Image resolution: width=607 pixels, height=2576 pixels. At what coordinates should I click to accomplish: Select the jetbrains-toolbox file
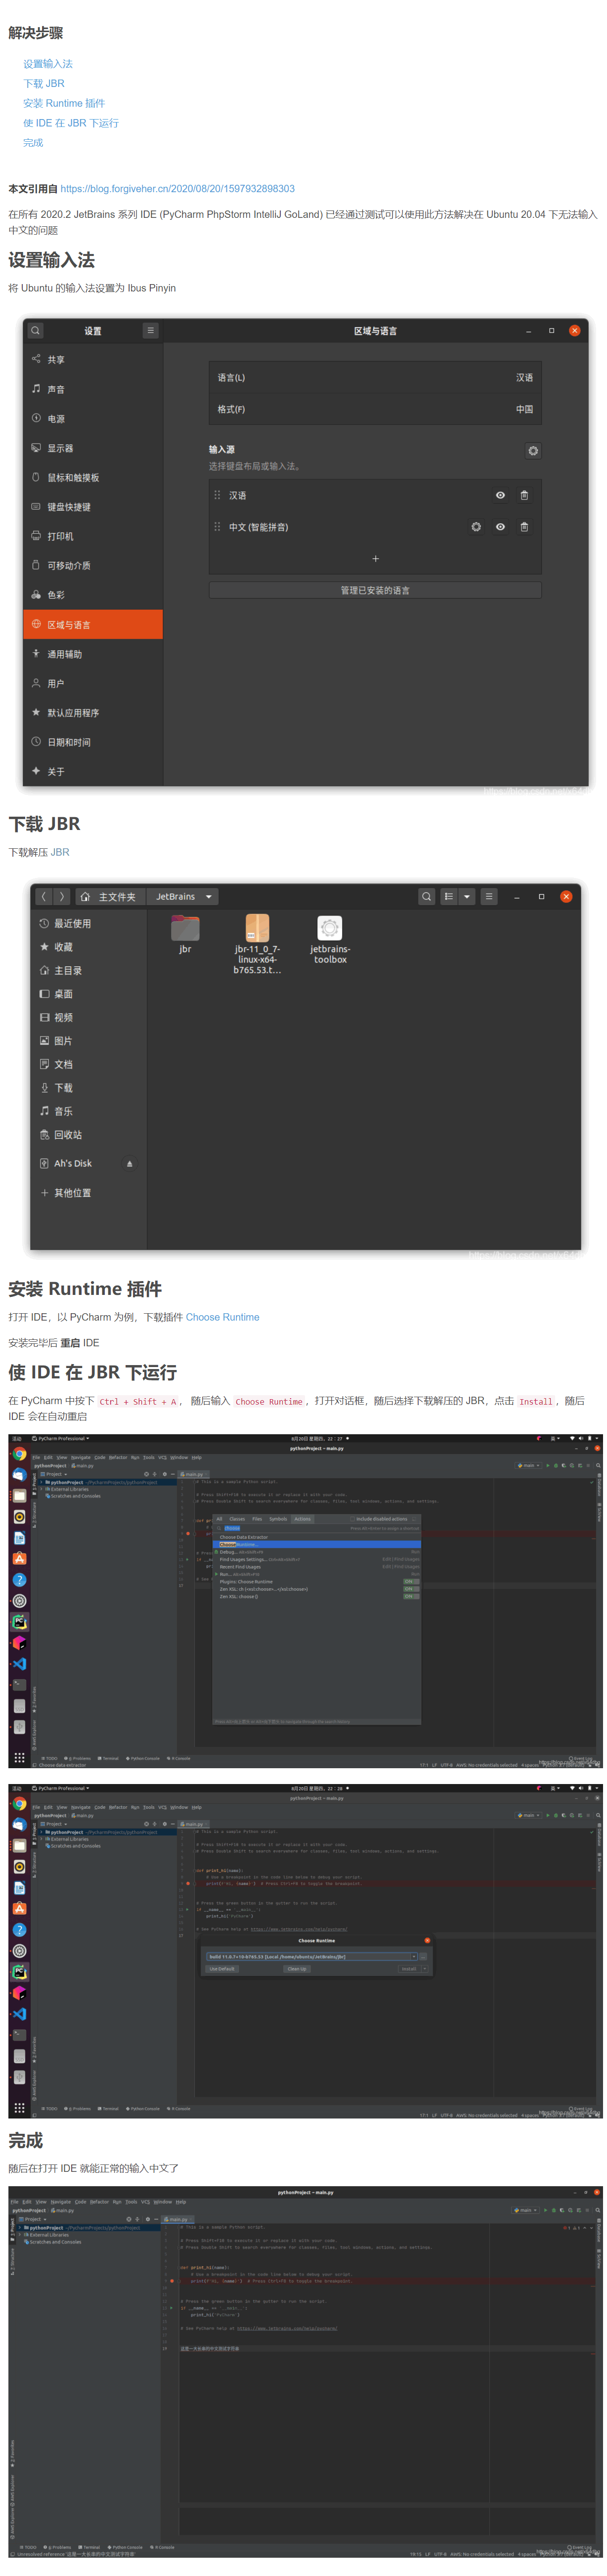(330, 939)
